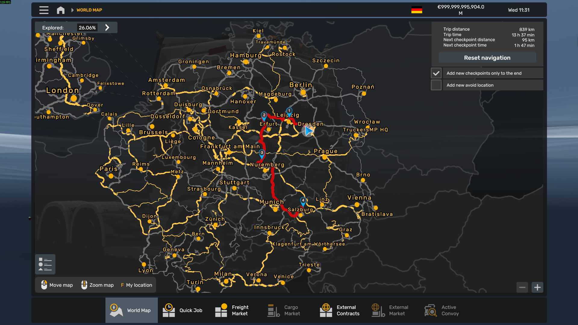Zoom in with the plus button
The image size is (578, 325).
click(537, 287)
